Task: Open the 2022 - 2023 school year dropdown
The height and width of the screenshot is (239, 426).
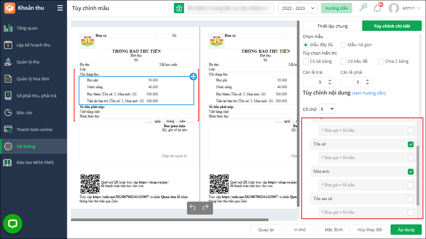Action: pos(298,8)
